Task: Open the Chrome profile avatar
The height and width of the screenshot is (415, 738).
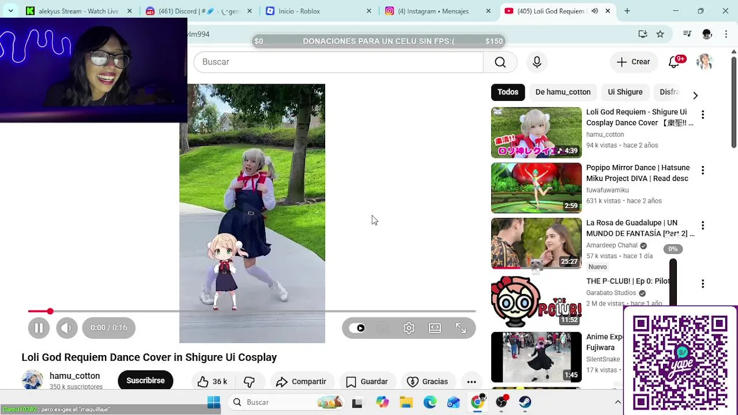Action: (707, 34)
